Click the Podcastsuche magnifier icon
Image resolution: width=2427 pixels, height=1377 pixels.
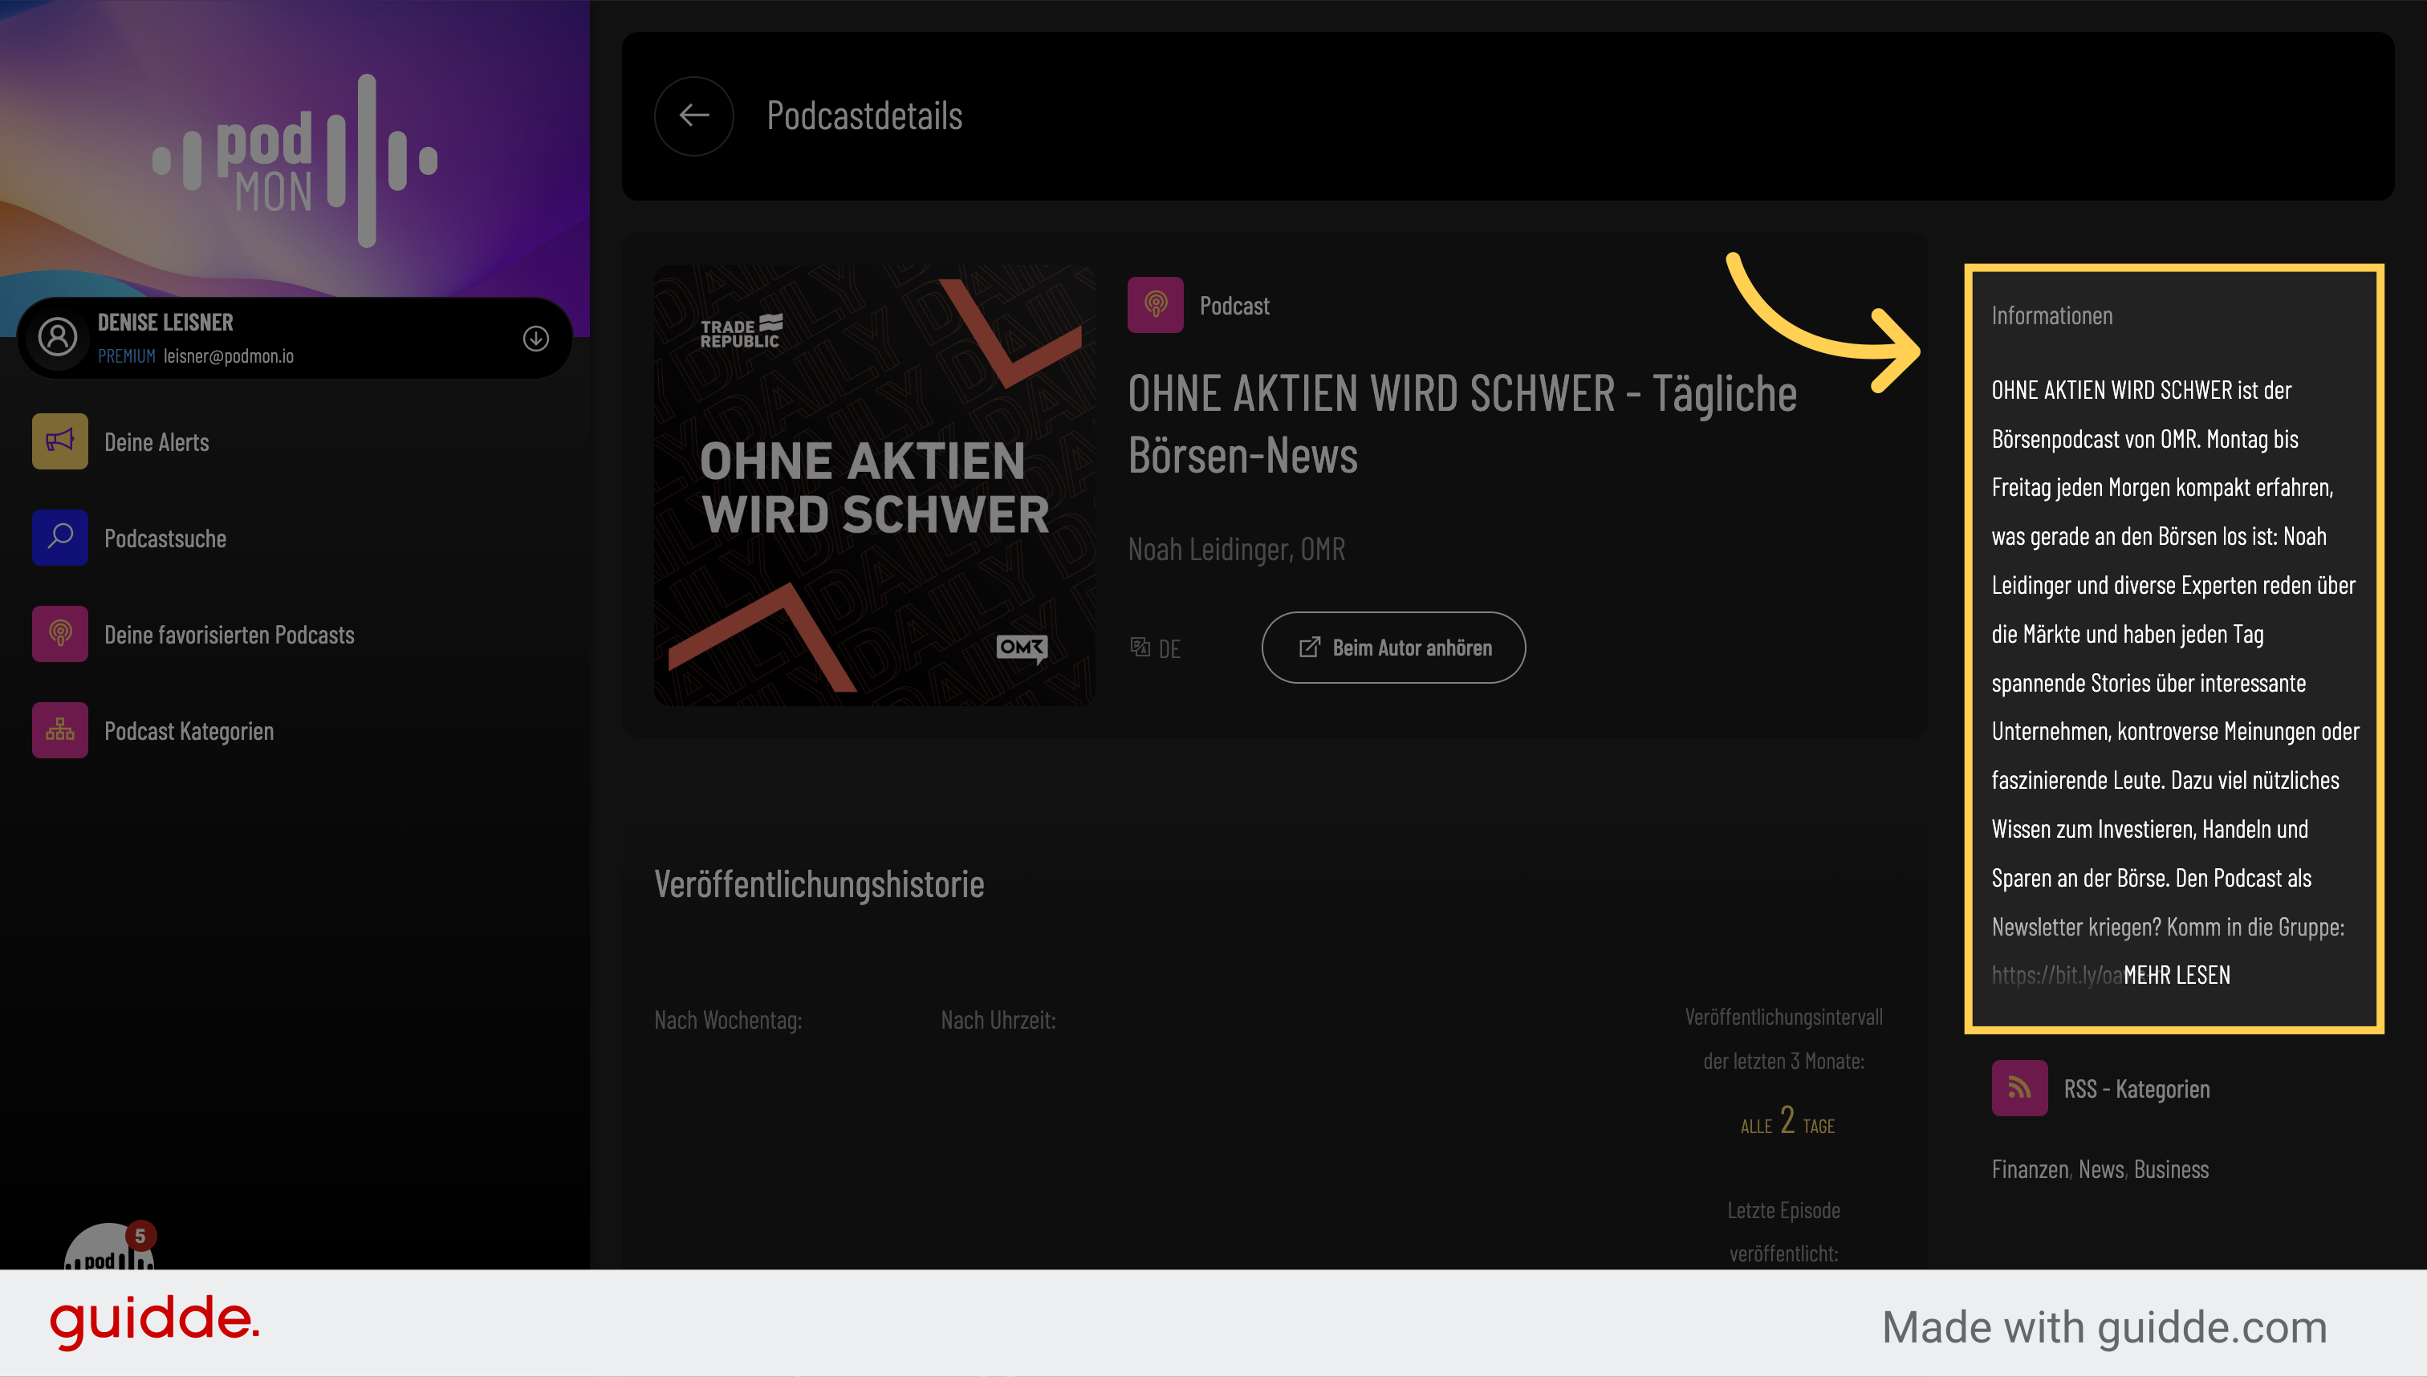(x=59, y=537)
